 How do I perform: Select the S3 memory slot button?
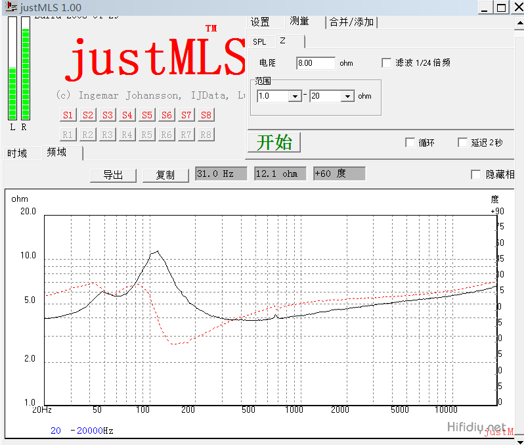(107, 115)
